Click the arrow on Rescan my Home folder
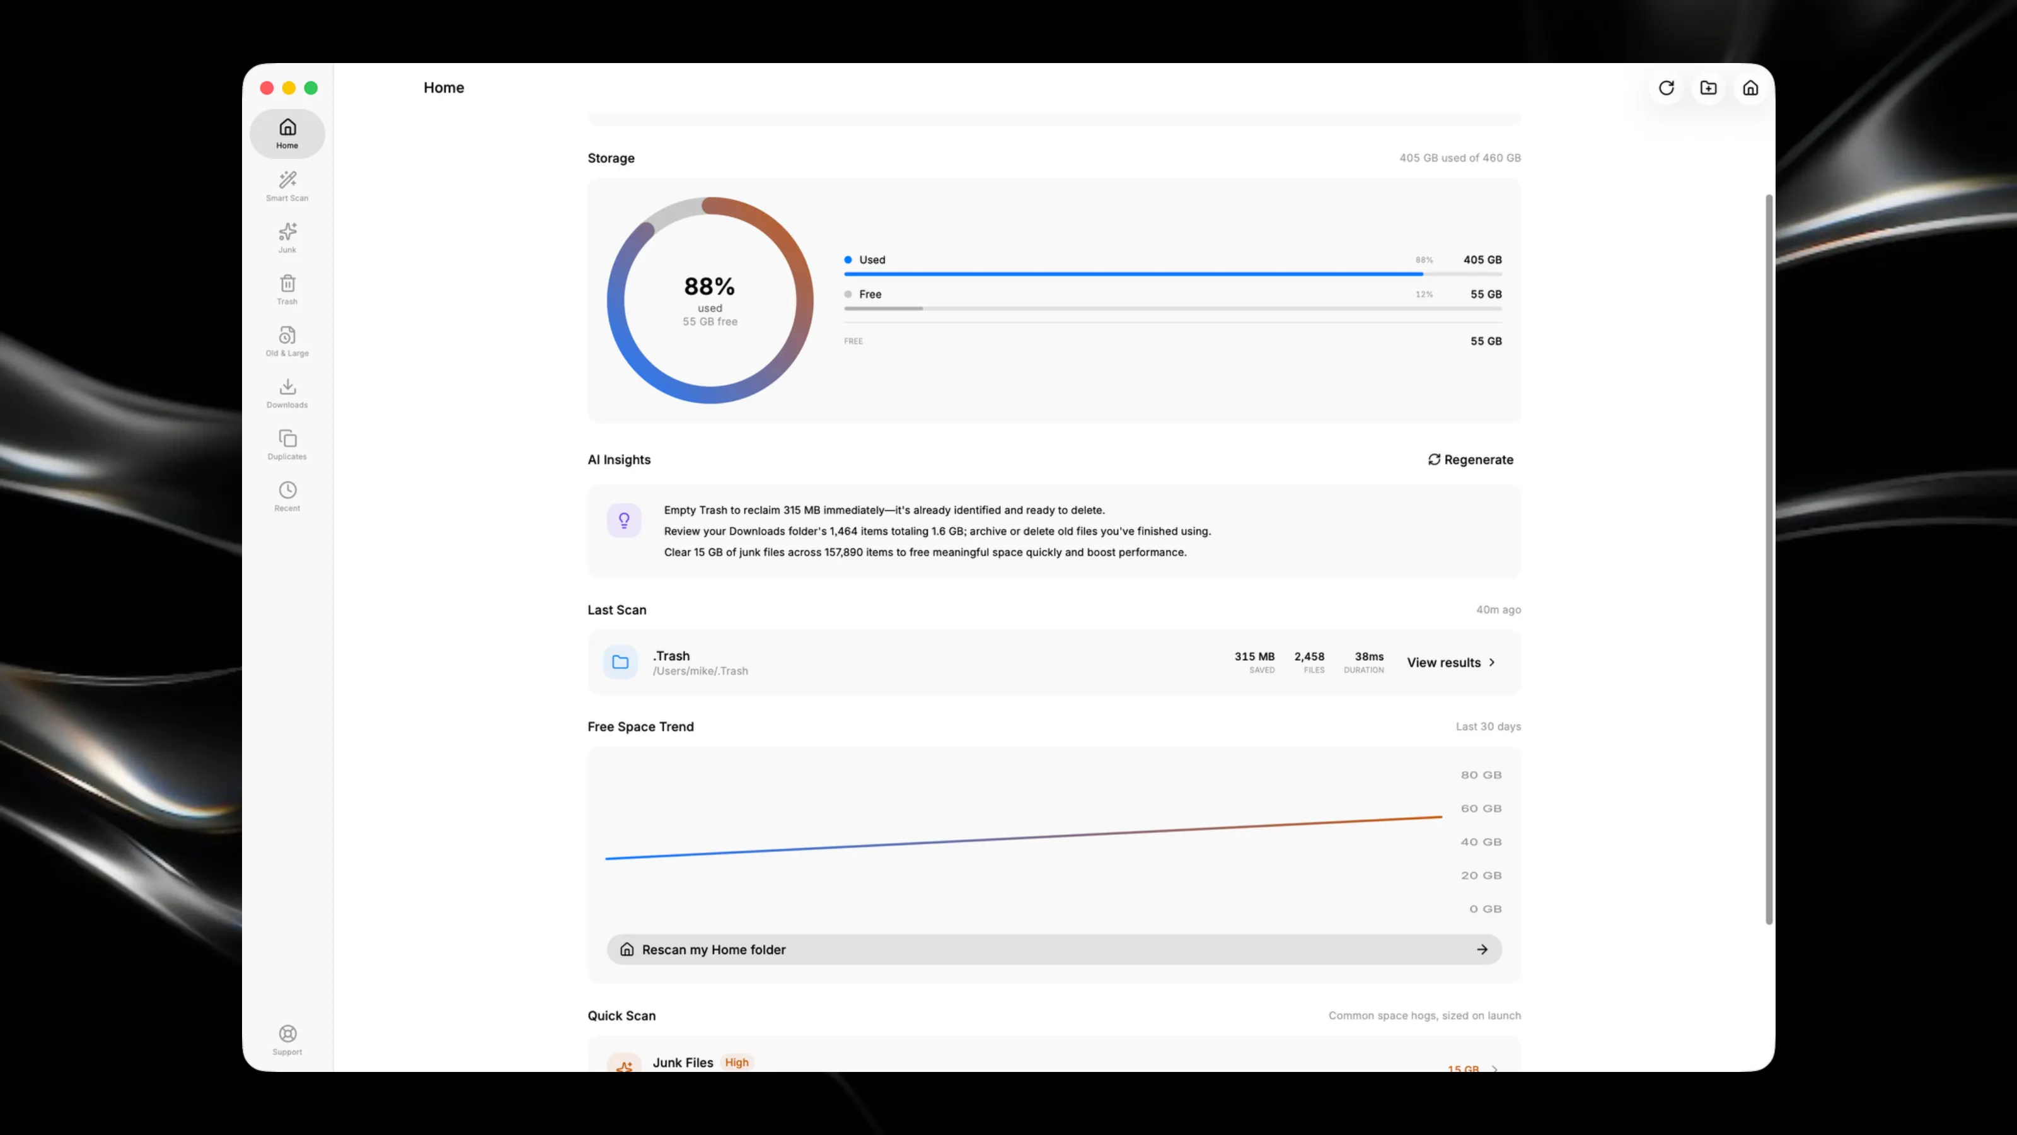The image size is (2017, 1135). coord(1481,950)
